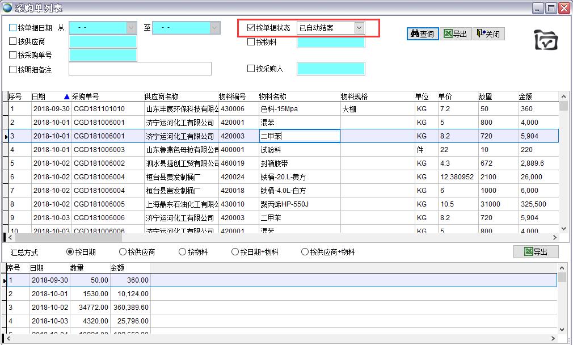This screenshot has width=573, height=345.
Task: Select 按物料 summary radio button
Action: pyautogui.click(x=183, y=252)
